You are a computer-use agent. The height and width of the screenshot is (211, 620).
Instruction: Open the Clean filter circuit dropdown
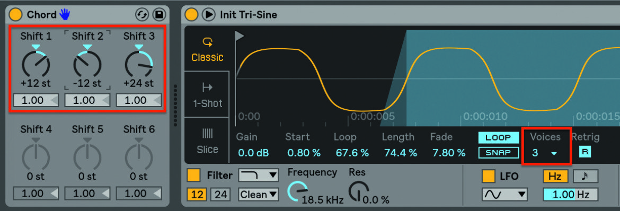(258, 195)
